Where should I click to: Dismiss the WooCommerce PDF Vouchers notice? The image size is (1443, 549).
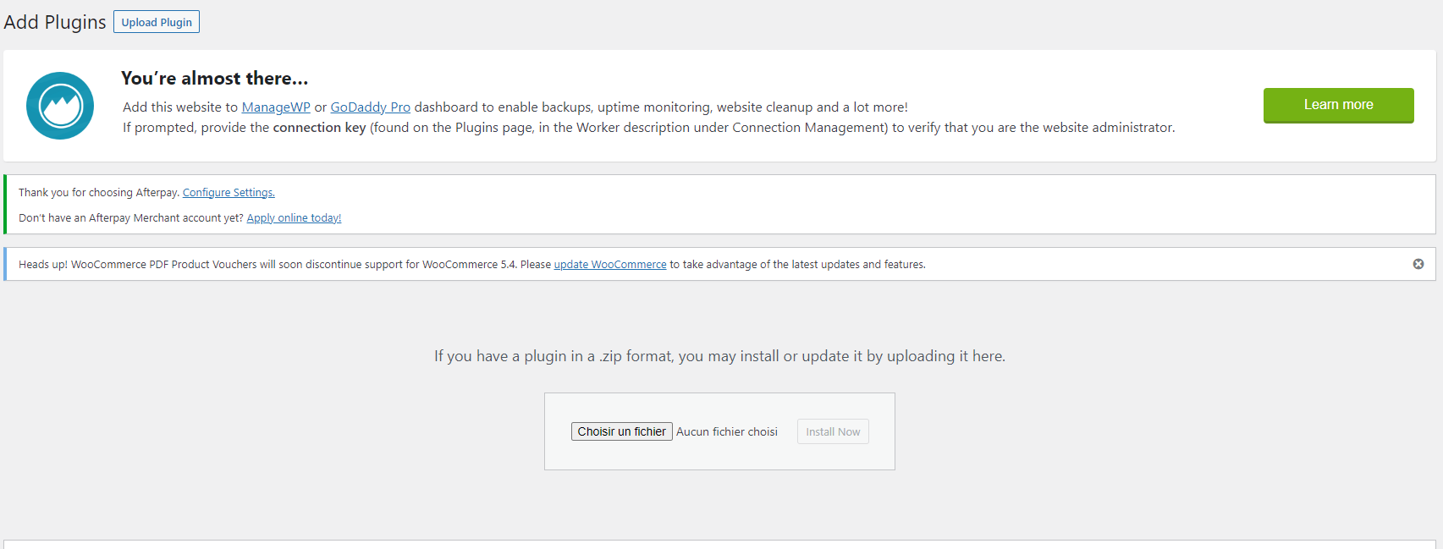[x=1418, y=264]
